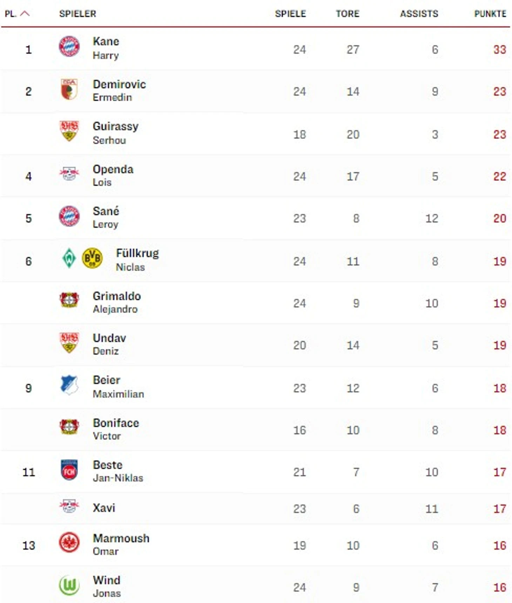Click the FC Augsburg crest beside Demirovic

coord(69,89)
